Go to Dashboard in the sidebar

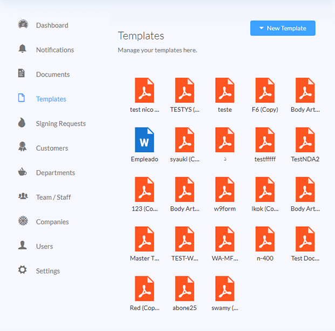point(52,25)
